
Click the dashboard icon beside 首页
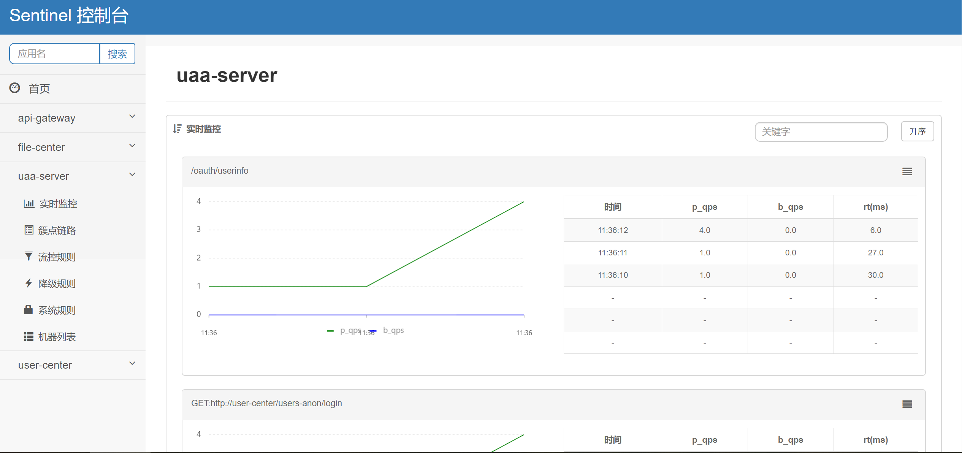point(14,88)
